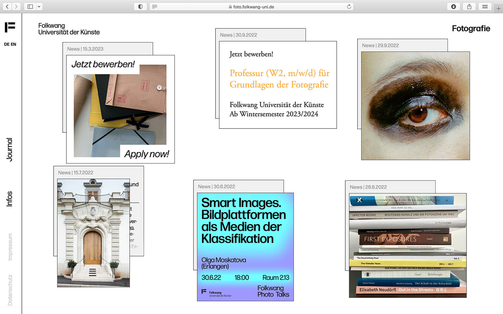The image size is (503, 314).
Task: Open the Safari downloads icon
Action: point(453,6)
